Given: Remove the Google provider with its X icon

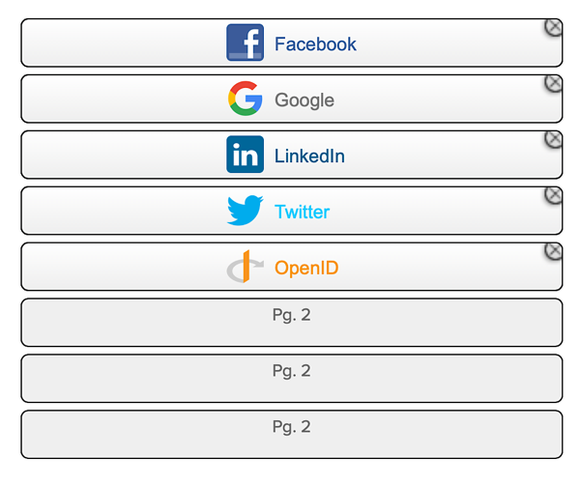Looking at the screenshot, I should pyautogui.click(x=553, y=83).
